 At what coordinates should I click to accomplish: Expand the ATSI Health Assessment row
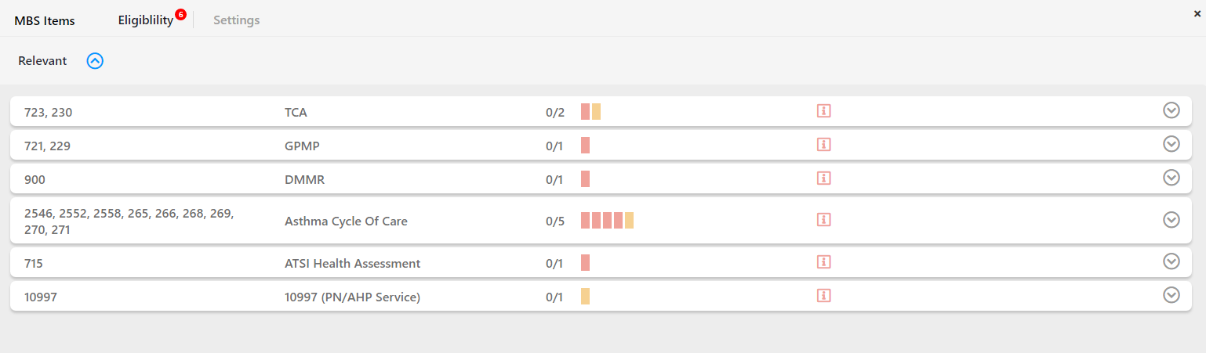[x=1171, y=261]
